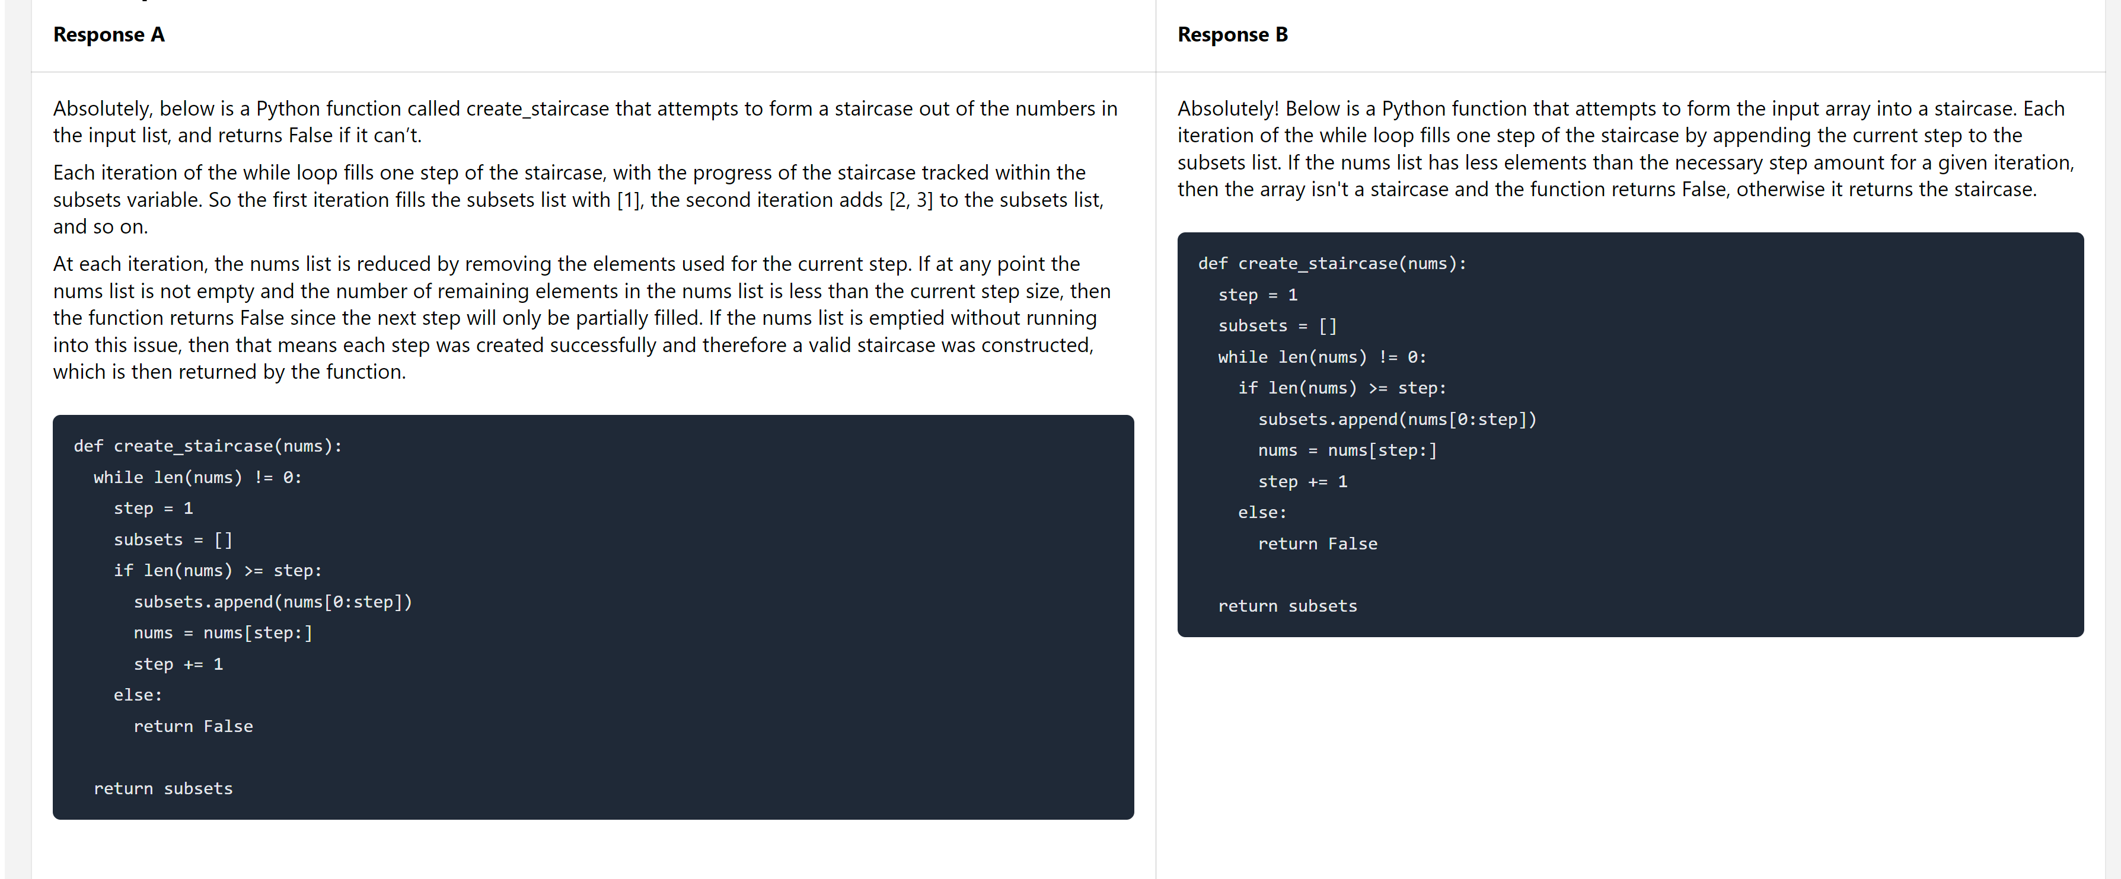Click 'nums = nums[step:]' in Response B

(1347, 450)
